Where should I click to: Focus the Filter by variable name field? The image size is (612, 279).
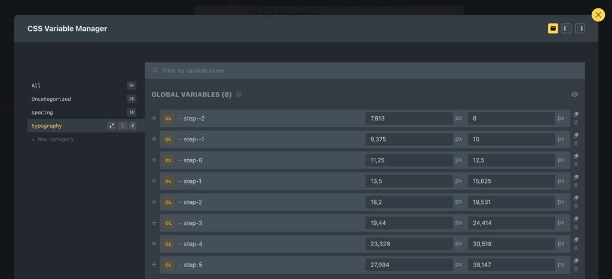click(365, 70)
